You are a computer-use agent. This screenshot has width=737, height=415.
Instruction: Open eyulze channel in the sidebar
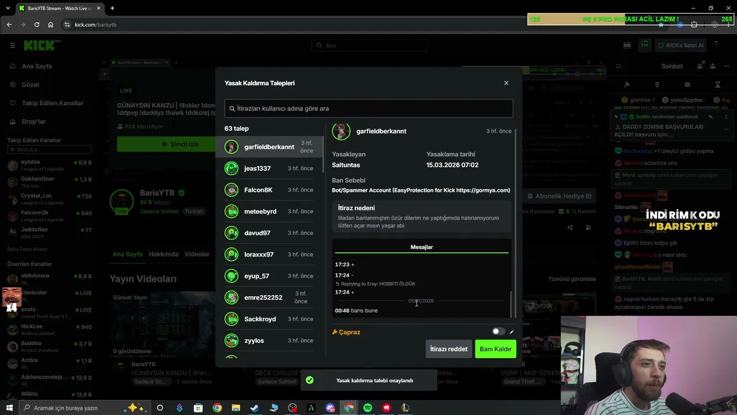click(x=50, y=165)
